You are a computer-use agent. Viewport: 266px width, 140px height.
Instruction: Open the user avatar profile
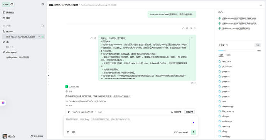(5, 136)
